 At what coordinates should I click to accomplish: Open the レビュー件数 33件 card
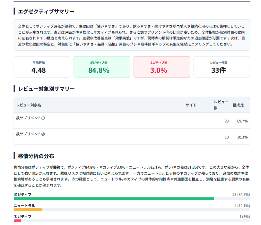click(222, 67)
